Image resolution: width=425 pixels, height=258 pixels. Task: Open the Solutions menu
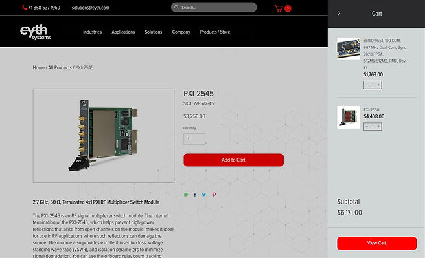coord(153,32)
